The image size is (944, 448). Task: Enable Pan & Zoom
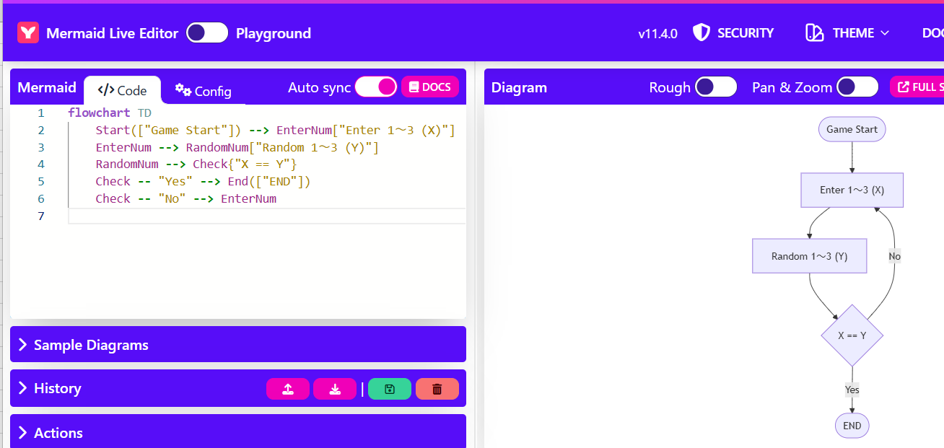[857, 87]
